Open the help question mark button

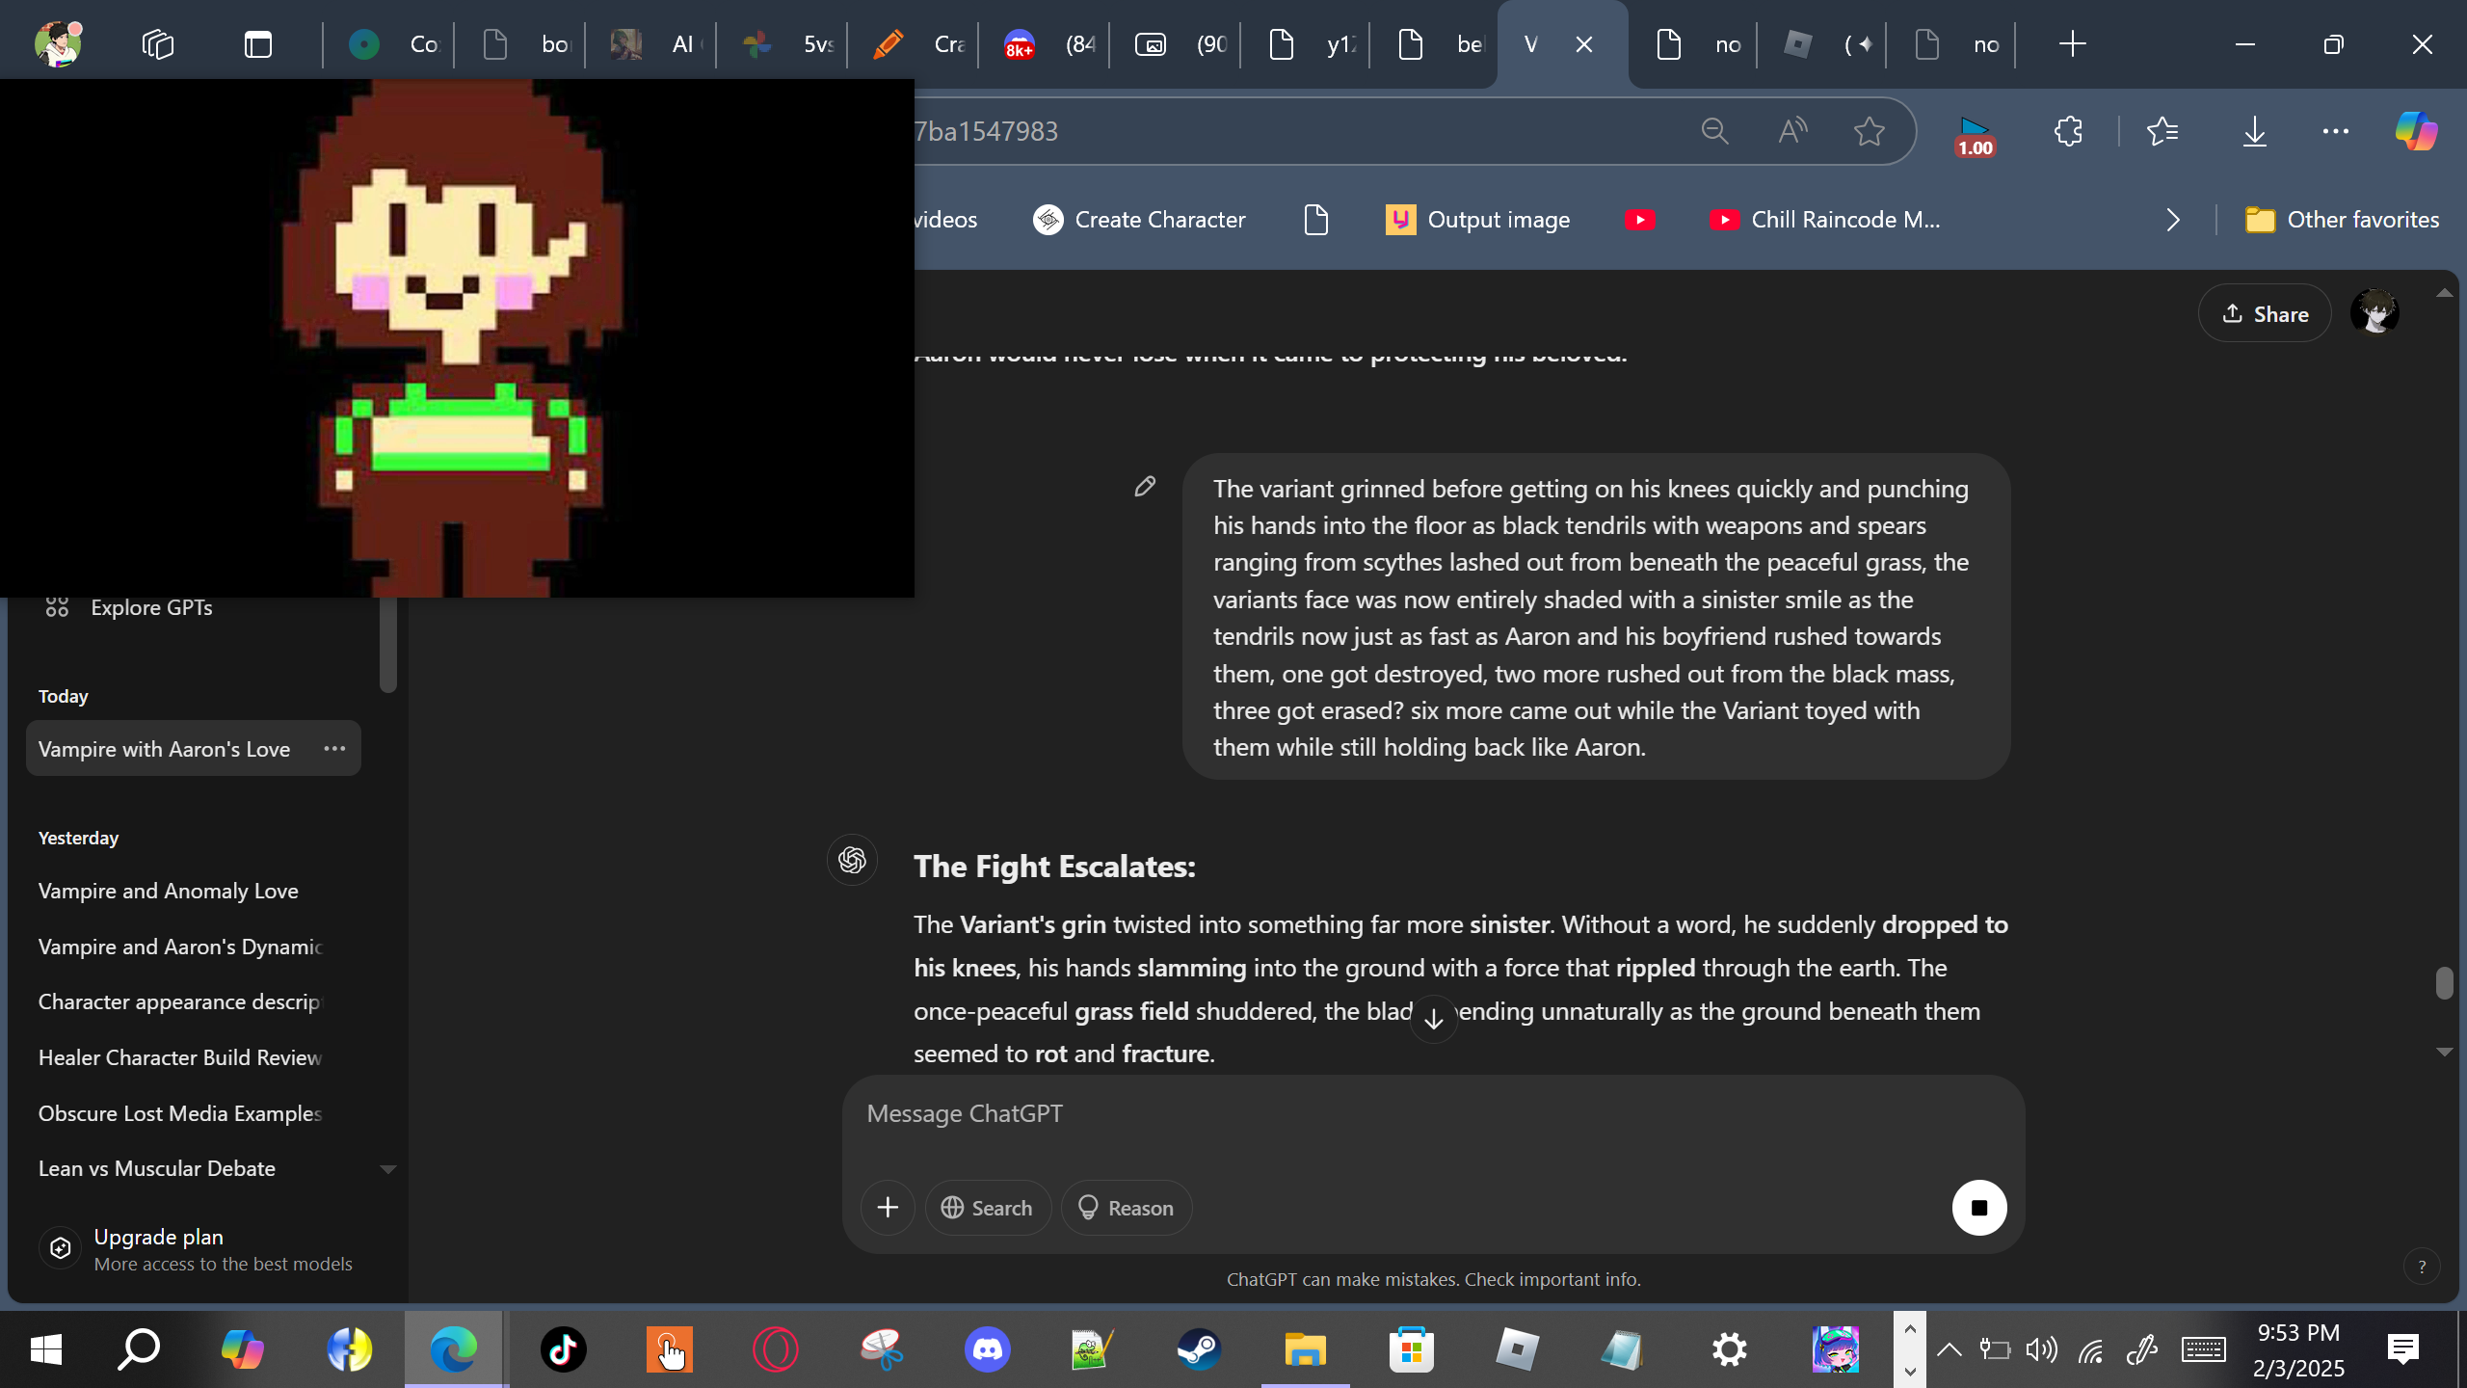(x=2422, y=1267)
